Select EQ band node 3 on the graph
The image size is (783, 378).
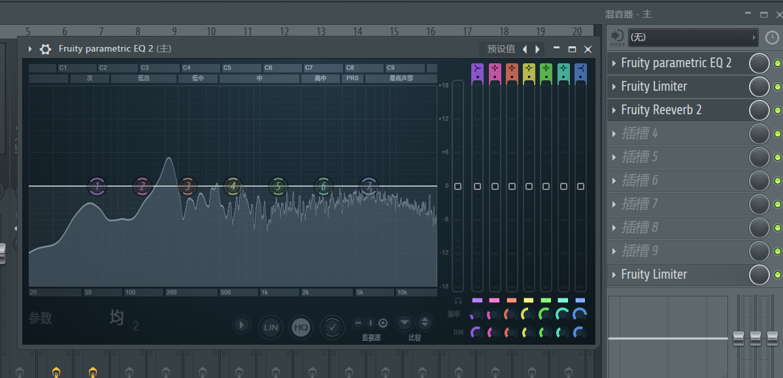(188, 187)
